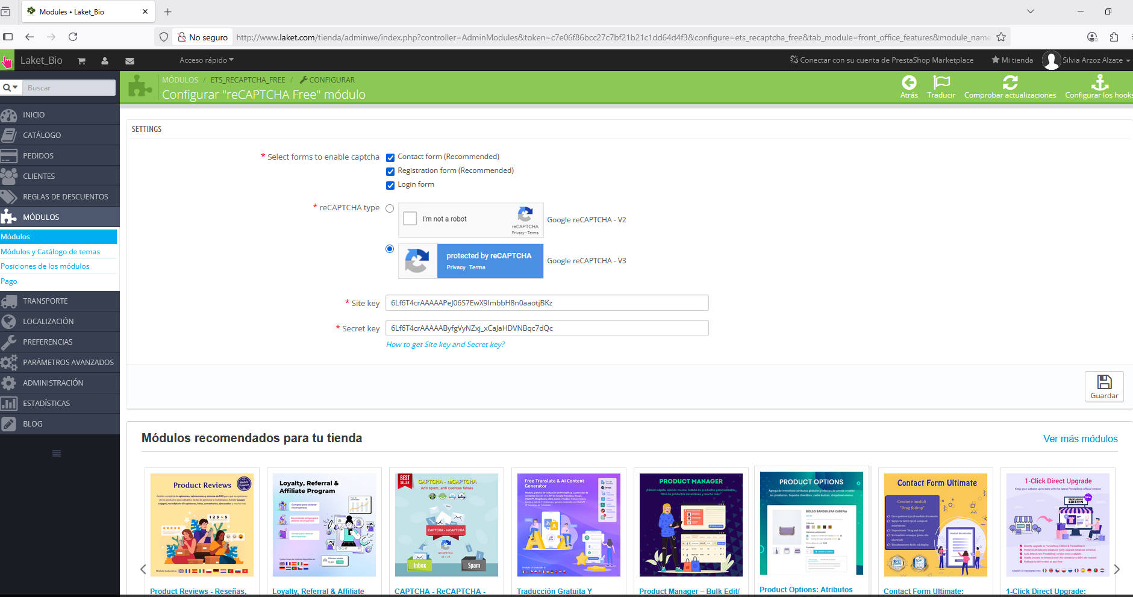Open ESTADÍSTICAS in the sidebar
The image size is (1133, 597).
pos(60,403)
